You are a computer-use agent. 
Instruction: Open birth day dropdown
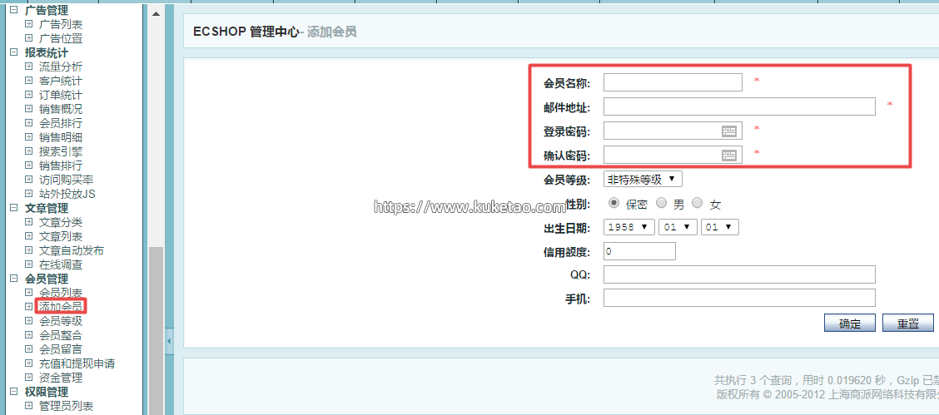click(x=720, y=227)
